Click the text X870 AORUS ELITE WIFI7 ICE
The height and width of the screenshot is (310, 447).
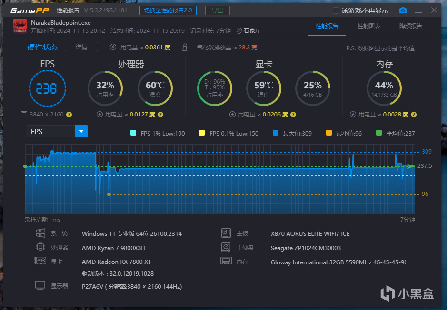310,234
